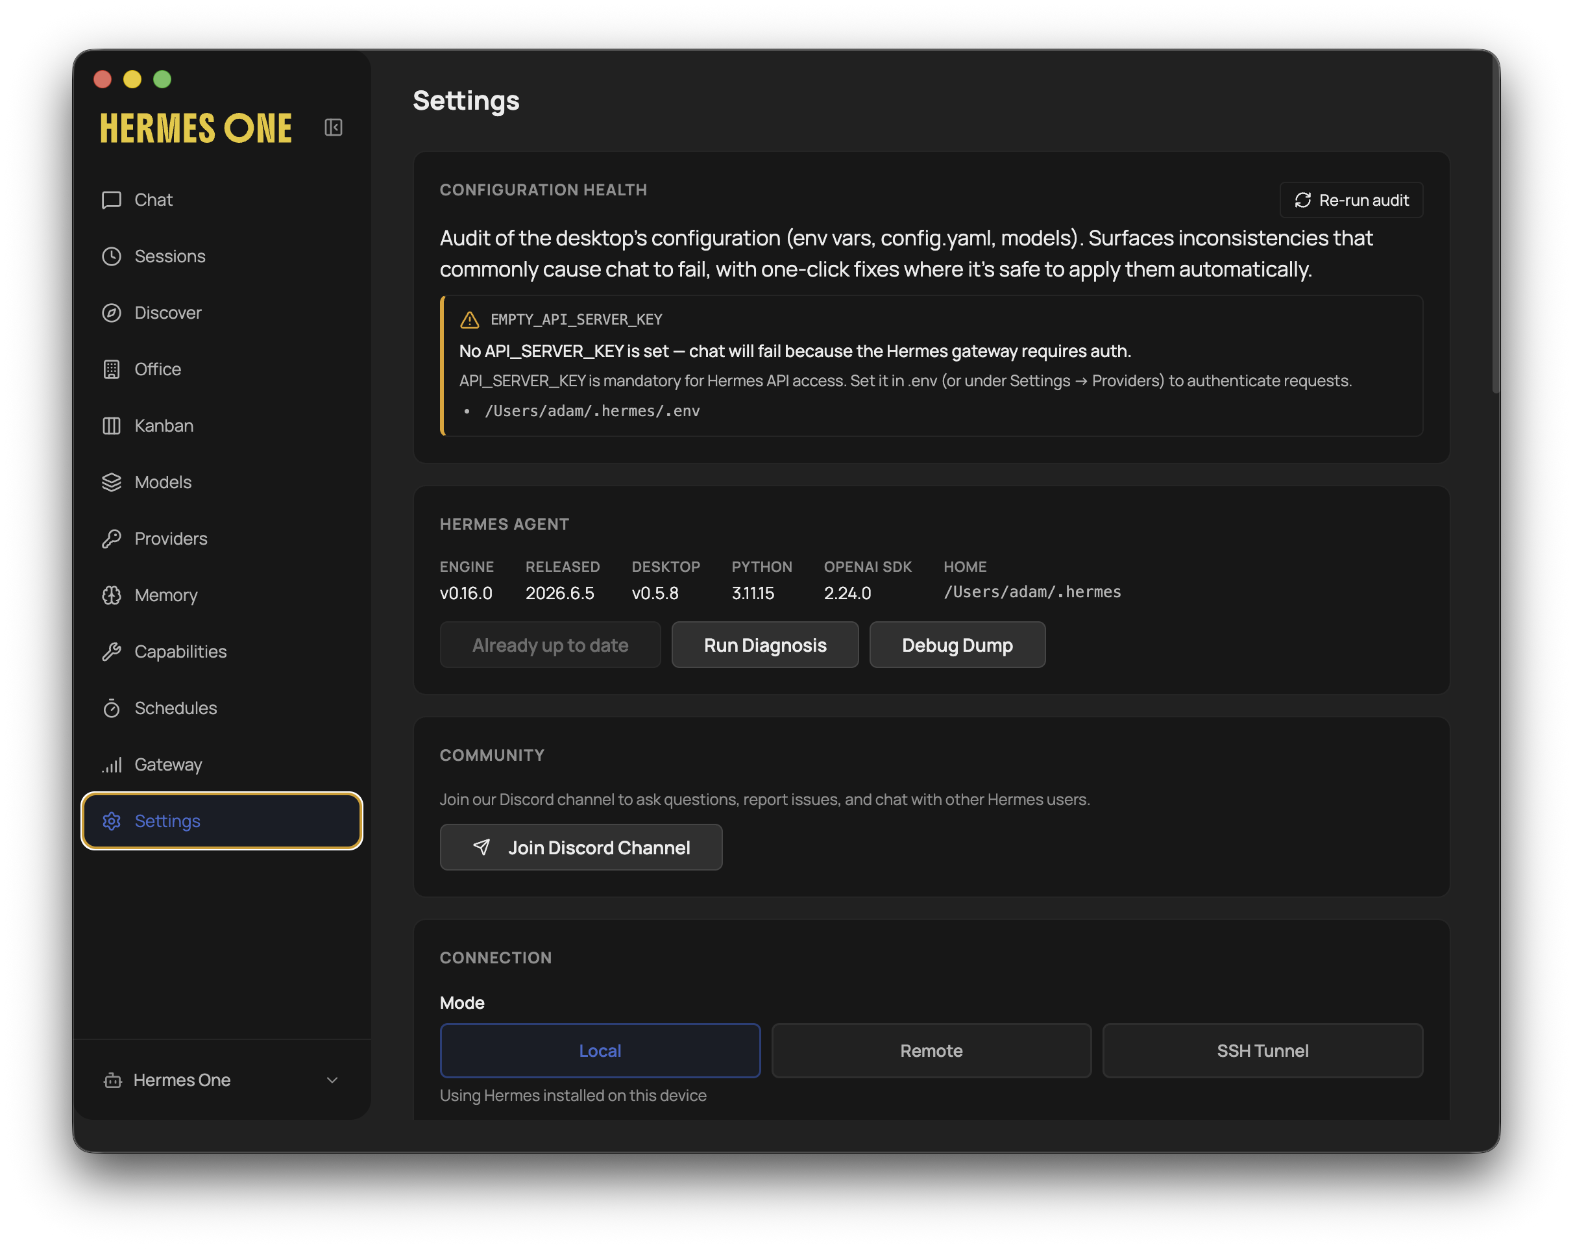Expand the Hermes One profile chevron
This screenshot has height=1249, width=1573.
click(332, 1080)
